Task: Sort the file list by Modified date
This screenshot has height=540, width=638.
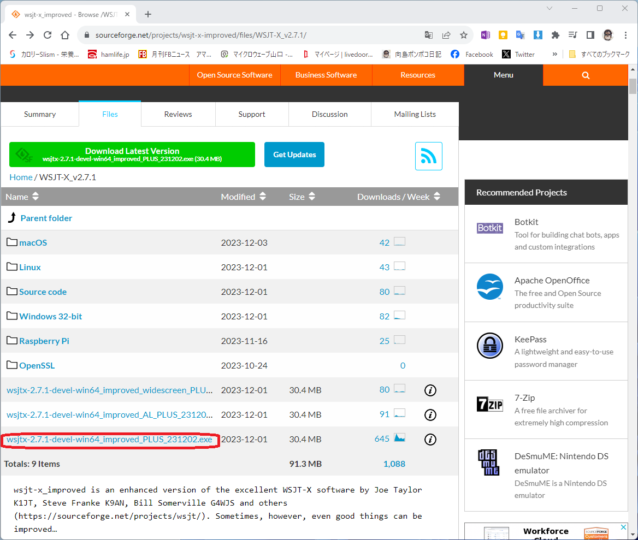Action: (x=243, y=197)
